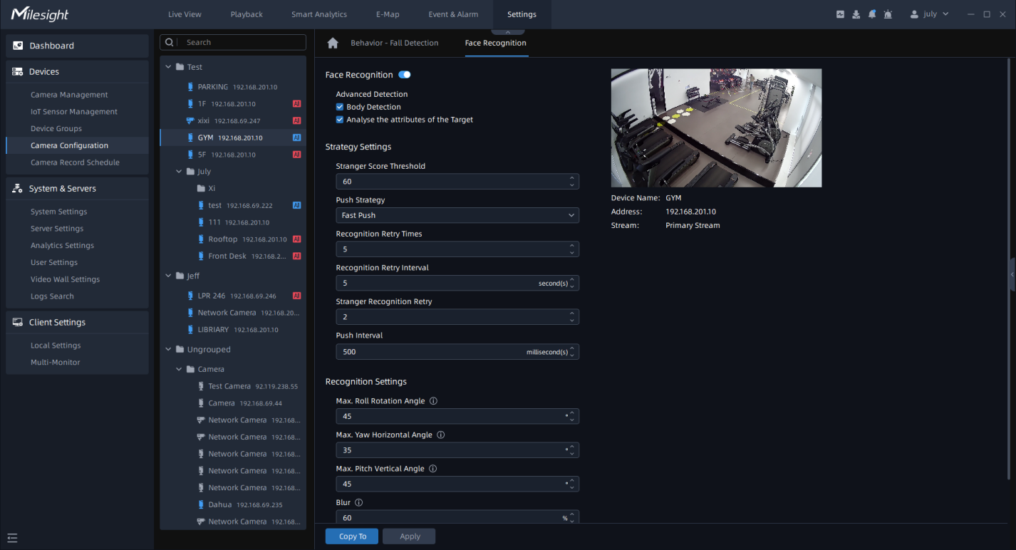Click info icon beside Max. Roll Rotation Angle

(434, 401)
